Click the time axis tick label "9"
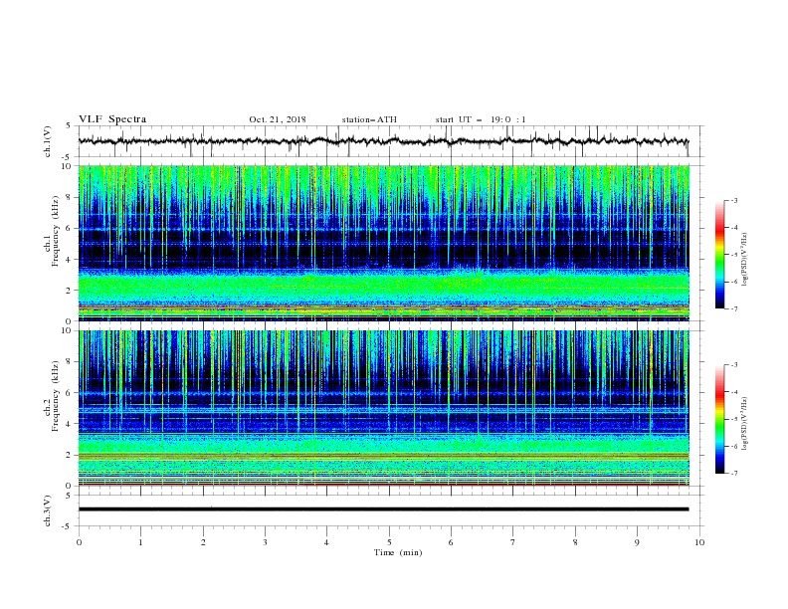This screenshot has height=609, width=788. [x=637, y=542]
